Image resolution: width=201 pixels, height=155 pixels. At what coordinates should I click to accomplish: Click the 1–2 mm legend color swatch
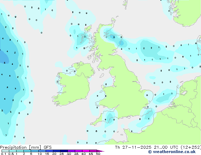[x=20, y=151]
